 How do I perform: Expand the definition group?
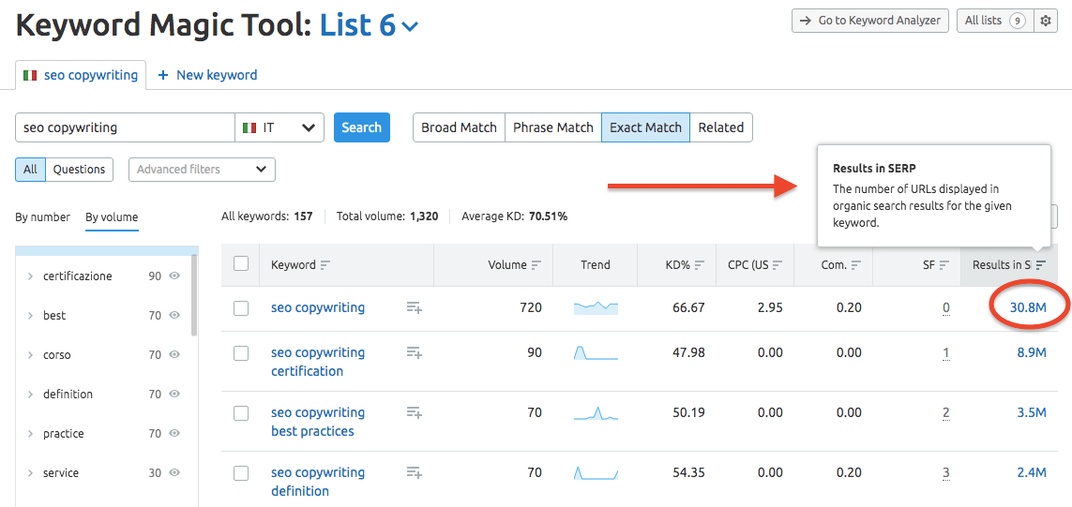coord(30,395)
